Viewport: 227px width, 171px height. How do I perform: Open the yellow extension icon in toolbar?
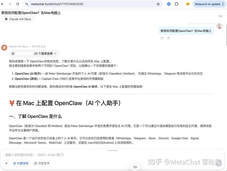pos(188,4)
